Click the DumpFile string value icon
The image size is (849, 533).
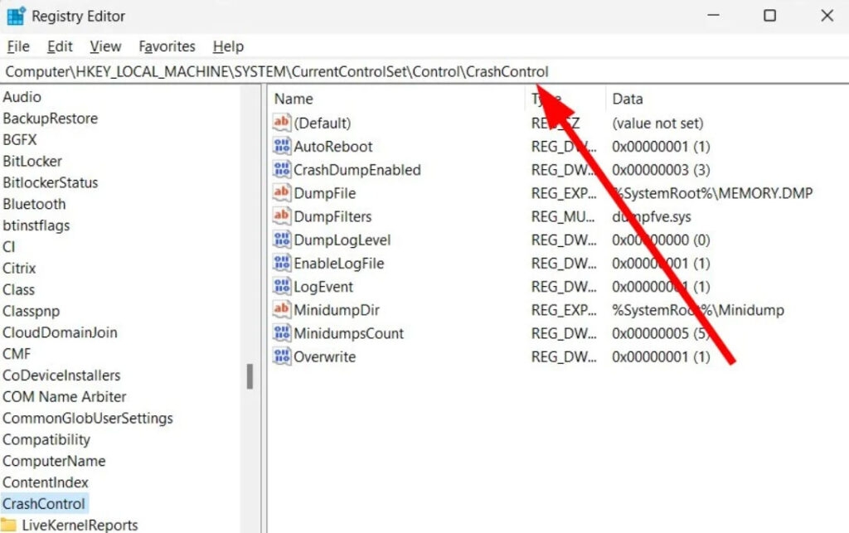click(282, 192)
